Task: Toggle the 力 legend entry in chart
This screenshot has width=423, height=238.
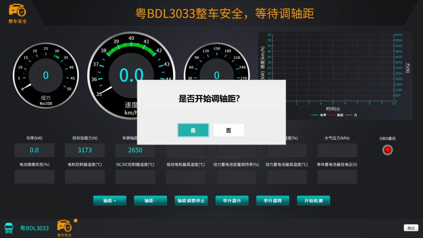Action: coord(351,115)
